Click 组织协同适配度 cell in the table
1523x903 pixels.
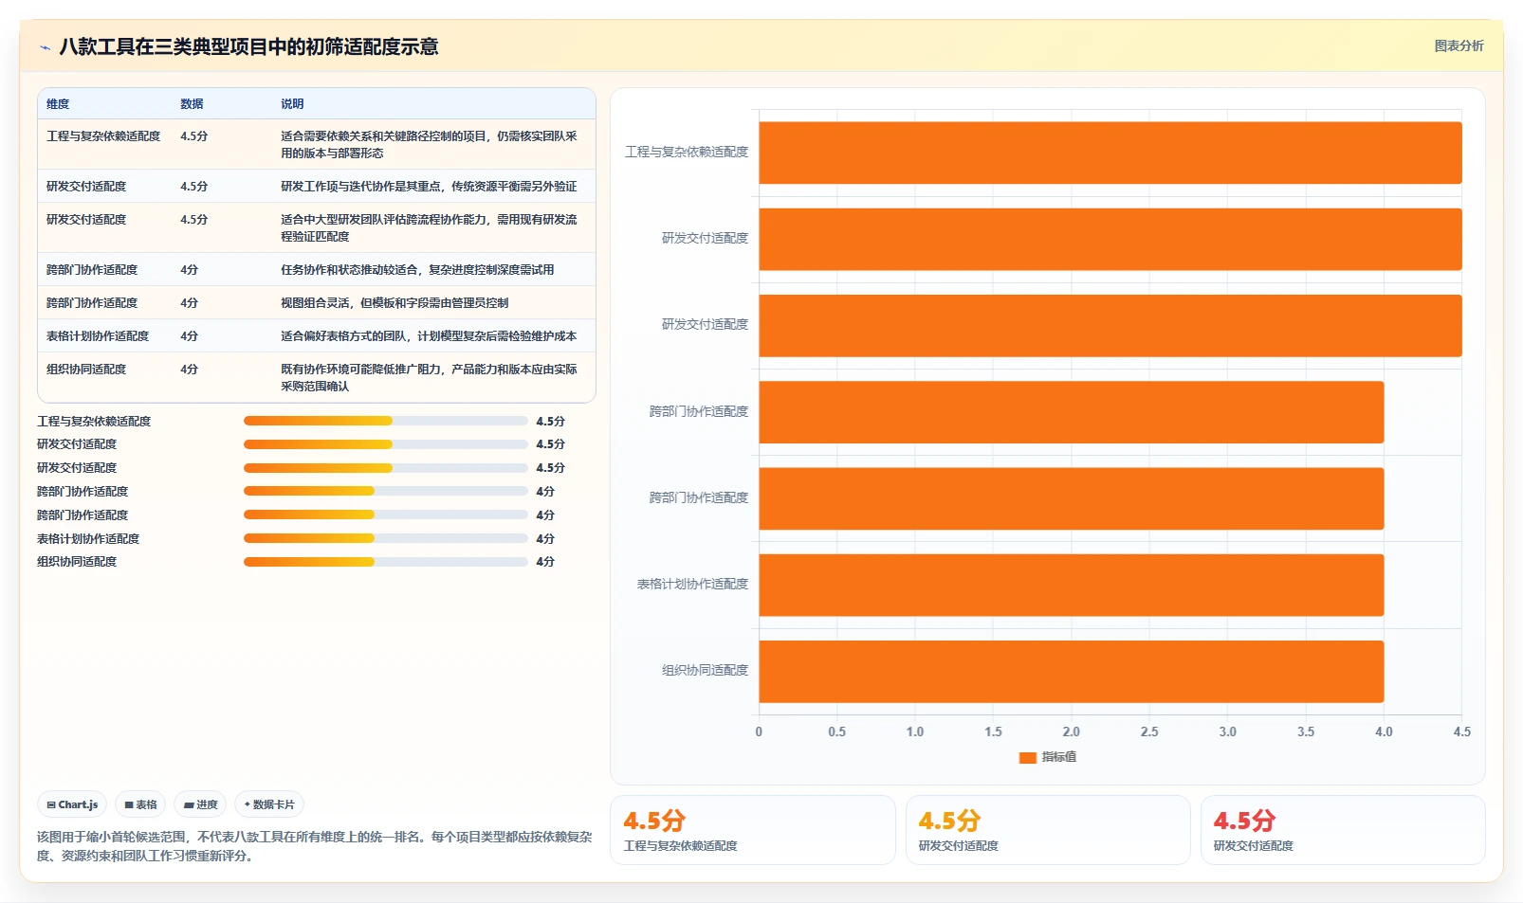(86, 370)
